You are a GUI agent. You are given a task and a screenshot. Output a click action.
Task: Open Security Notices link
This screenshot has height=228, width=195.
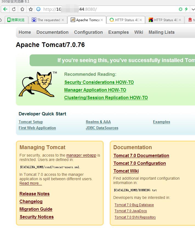coord(37,217)
